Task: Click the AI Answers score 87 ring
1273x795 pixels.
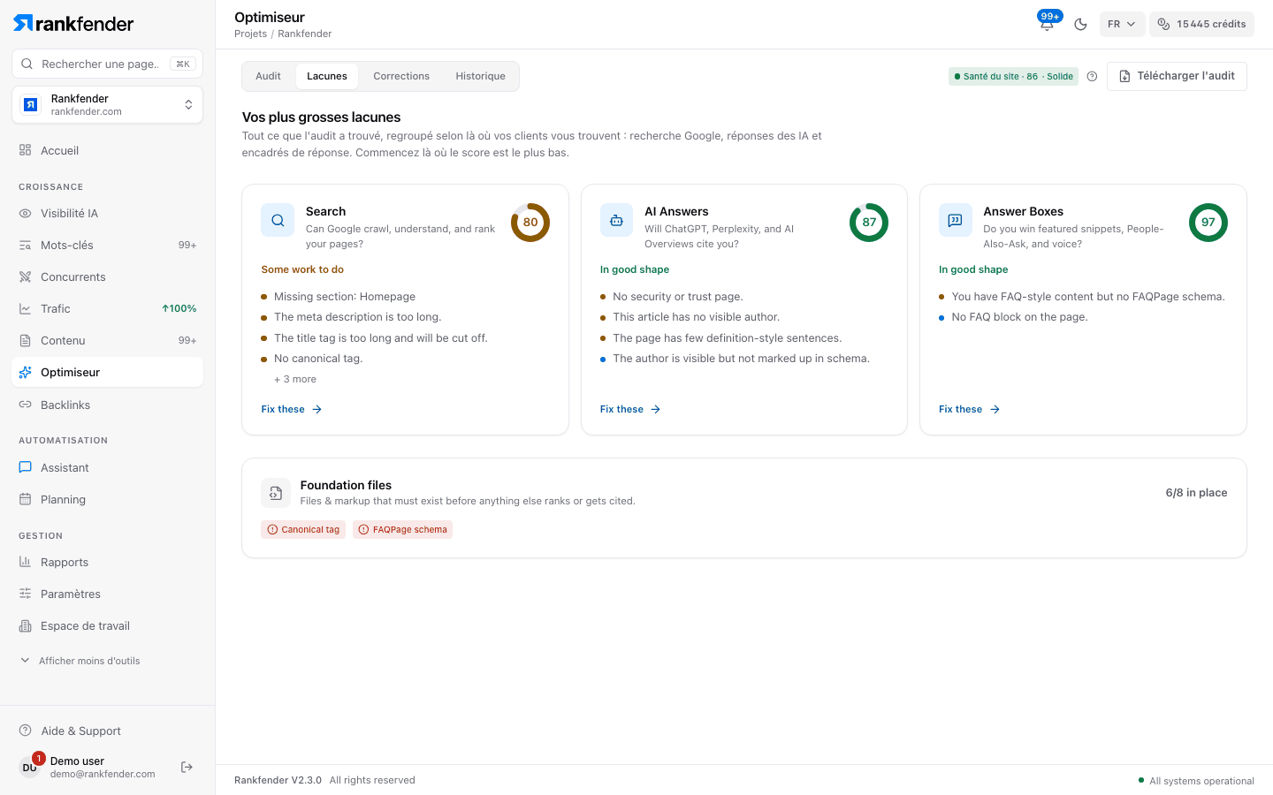Action: 869,223
